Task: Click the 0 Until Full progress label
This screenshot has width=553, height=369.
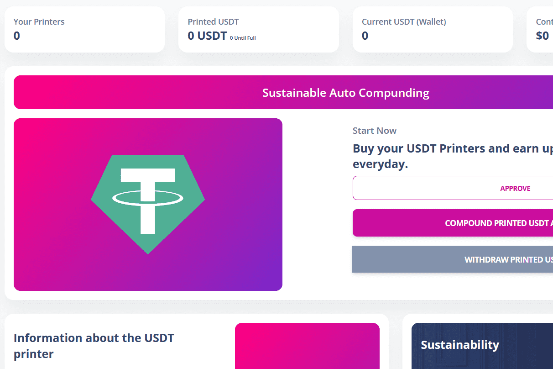Action: pyautogui.click(x=242, y=38)
